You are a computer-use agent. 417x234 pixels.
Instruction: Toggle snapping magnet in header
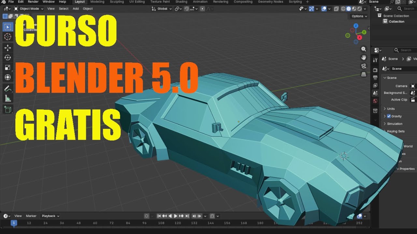click(x=187, y=9)
